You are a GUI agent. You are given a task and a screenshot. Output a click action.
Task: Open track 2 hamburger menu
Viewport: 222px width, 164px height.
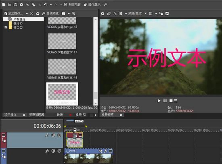(4, 151)
